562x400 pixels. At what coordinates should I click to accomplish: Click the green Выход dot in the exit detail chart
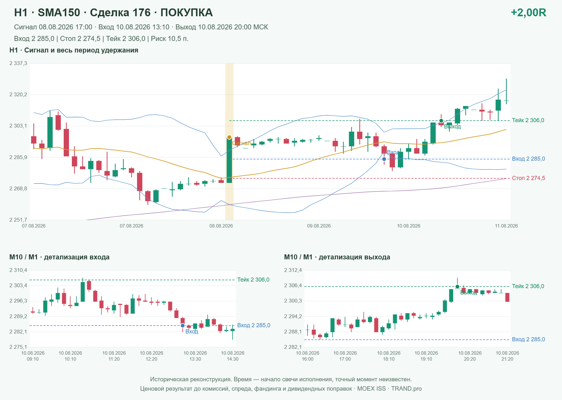coord(457,287)
